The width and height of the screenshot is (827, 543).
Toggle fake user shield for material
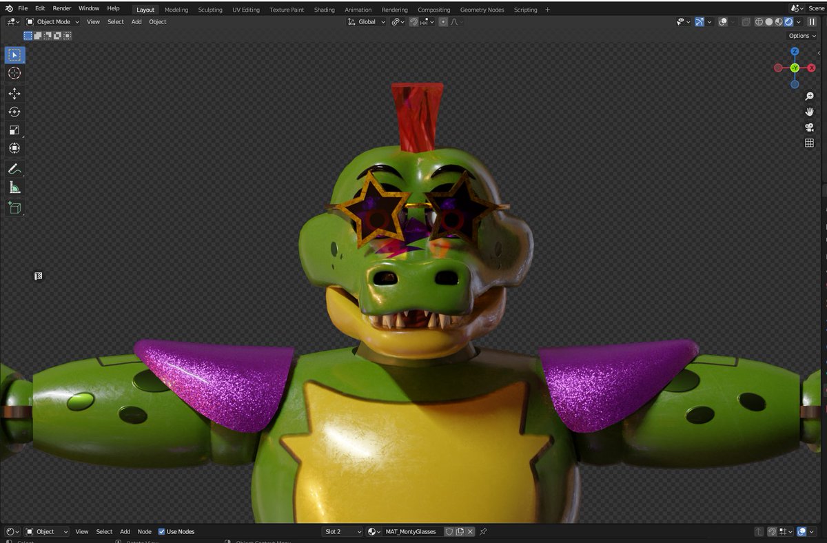[449, 531]
